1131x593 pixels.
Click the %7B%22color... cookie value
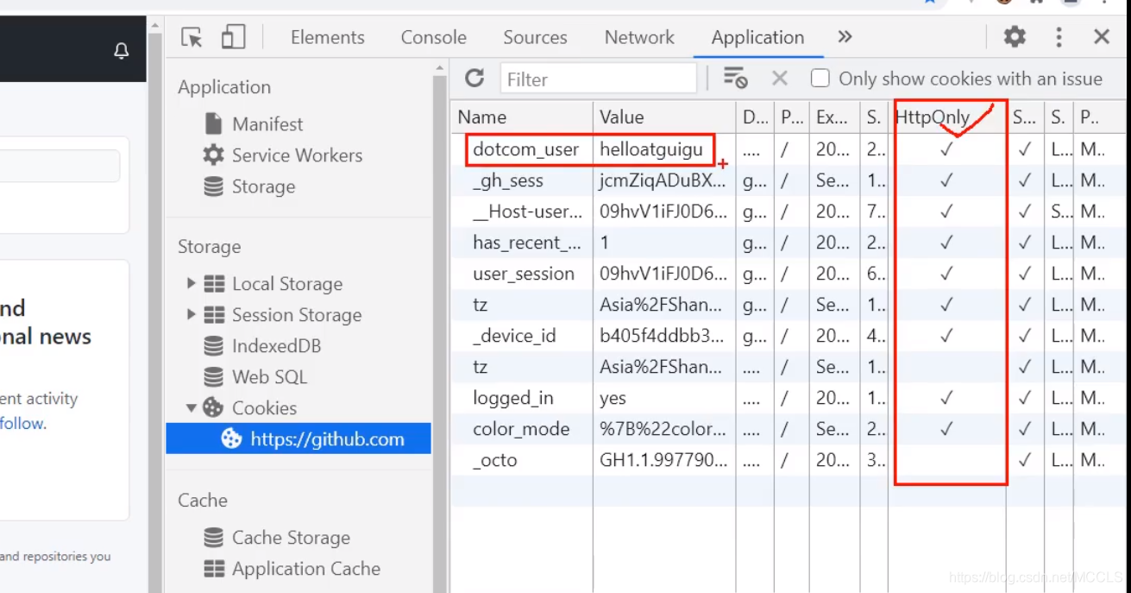[x=663, y=429]
